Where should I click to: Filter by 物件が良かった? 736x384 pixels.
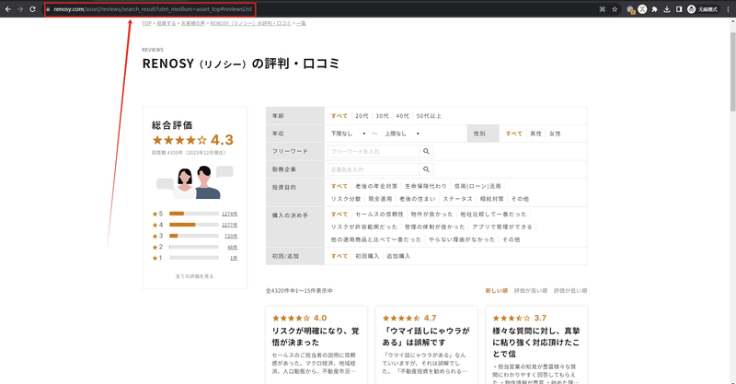click(x=431, y=214)
